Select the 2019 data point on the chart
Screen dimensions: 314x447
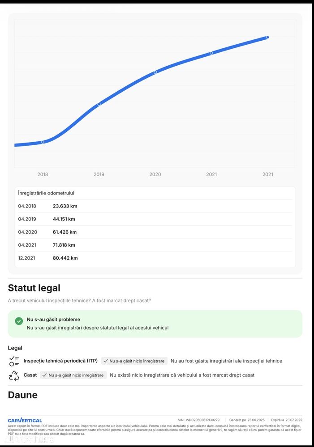point(99,104)
